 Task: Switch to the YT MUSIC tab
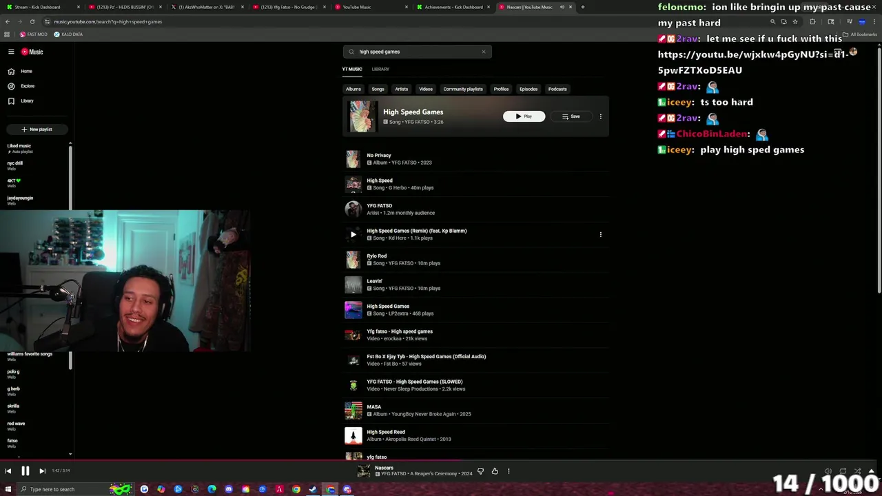tap(352, 69)
